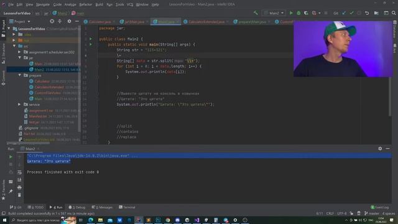
Task: Open the VCS menu
Action: pyautogui.click(x=130, y=4)
